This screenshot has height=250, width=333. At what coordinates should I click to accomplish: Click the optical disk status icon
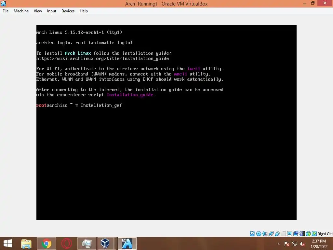[259, 234]
